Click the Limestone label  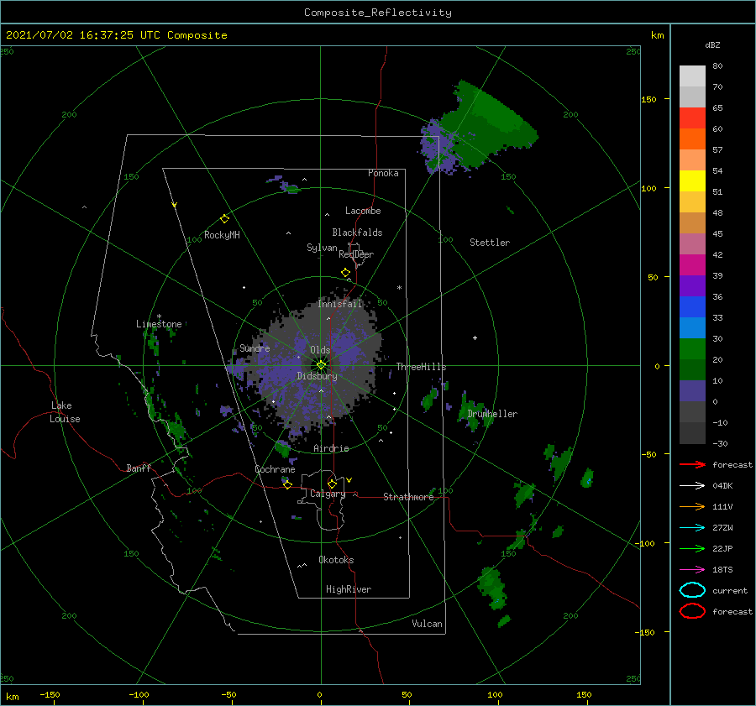point(159,324)
